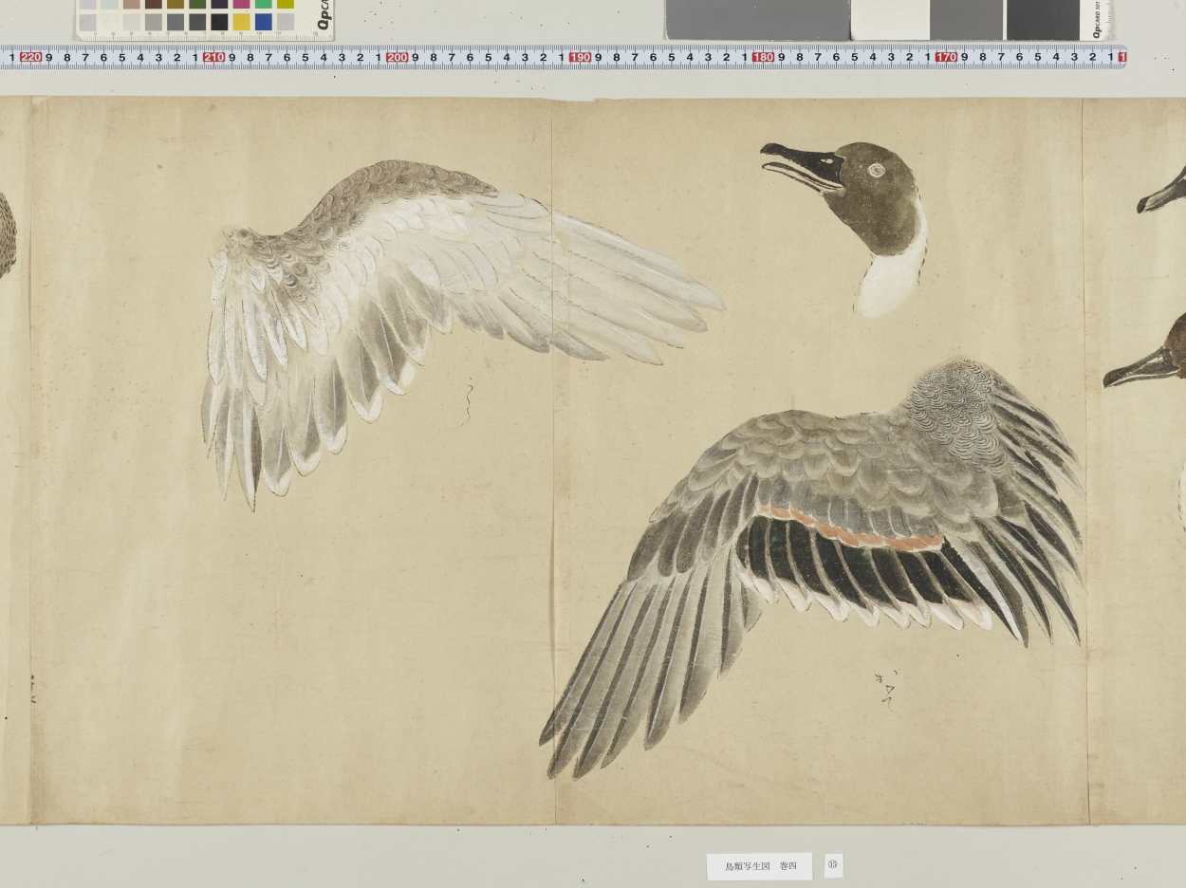Image resolution: width=1186 pixels, height=888 pixels.
Task: Click the red 200 mark on the ruler
Action: (x=397, y=57)
